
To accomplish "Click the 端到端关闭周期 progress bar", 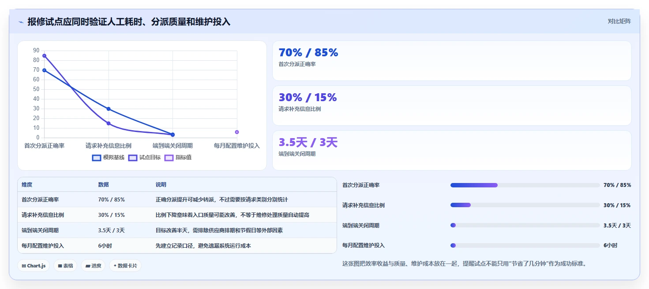I will pos(525,225).
